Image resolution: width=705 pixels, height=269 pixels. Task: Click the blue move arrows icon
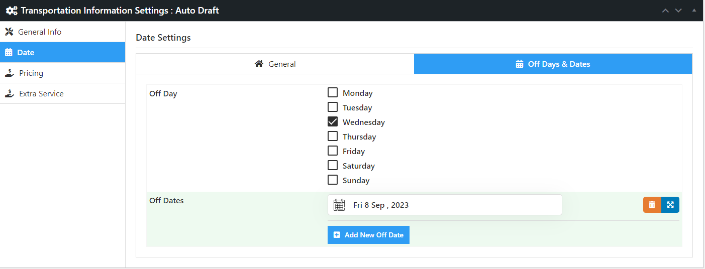point(670,205)
